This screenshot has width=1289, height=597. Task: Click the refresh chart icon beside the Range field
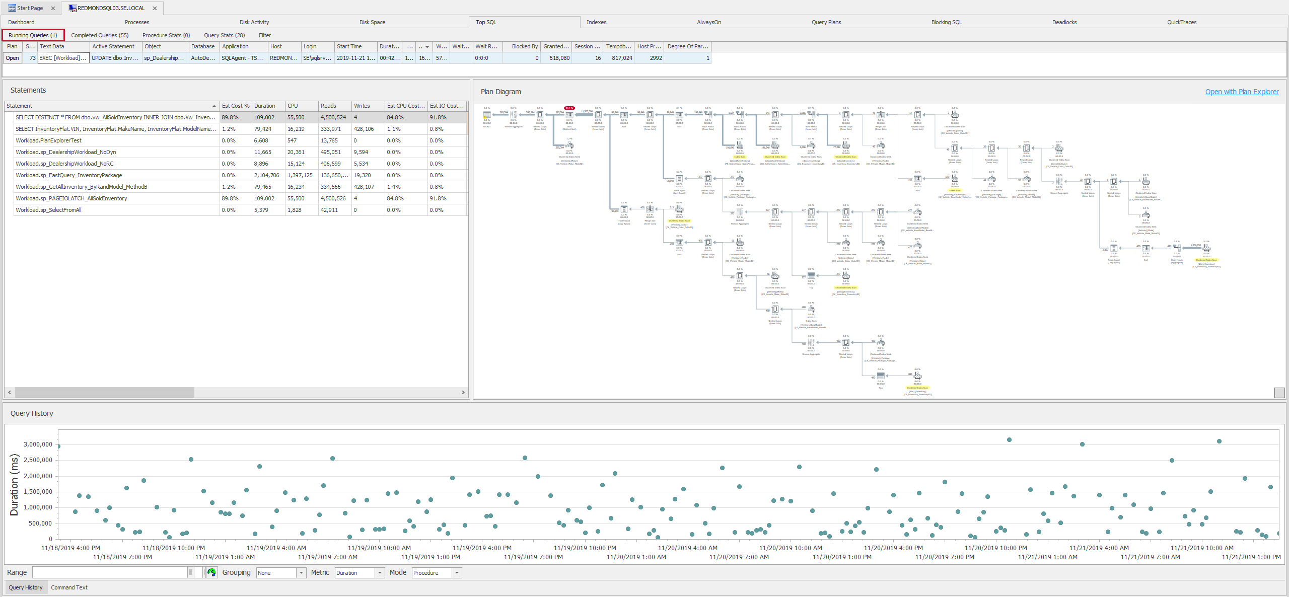tap(212, 572)
